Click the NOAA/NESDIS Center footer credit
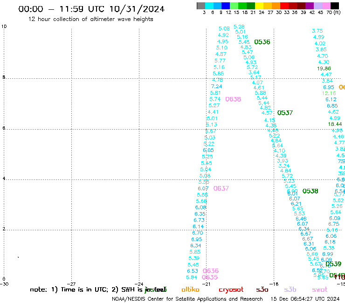 click(187, 299)
